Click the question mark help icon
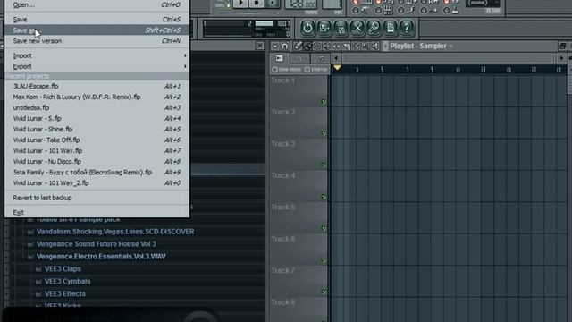The width and height of the screenshot is (572, 322). 407,28
